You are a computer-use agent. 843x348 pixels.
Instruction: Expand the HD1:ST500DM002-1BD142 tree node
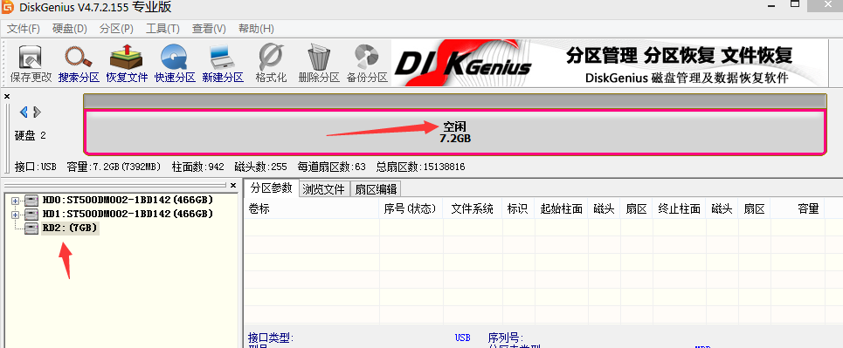[x=15, y=215]
